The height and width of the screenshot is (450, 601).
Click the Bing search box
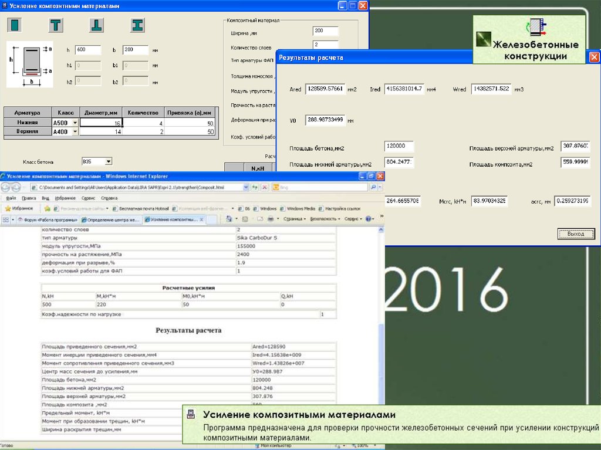[319, 187]
